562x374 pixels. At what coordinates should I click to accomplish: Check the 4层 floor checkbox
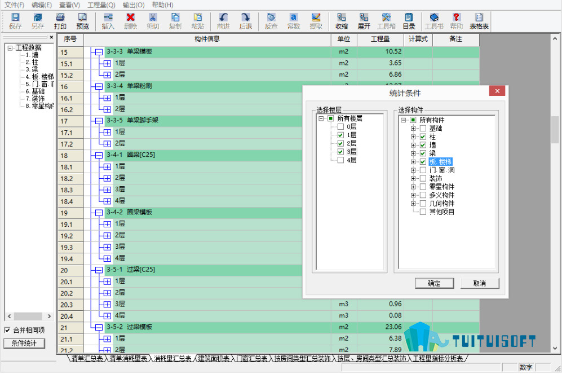coord(340,160)
